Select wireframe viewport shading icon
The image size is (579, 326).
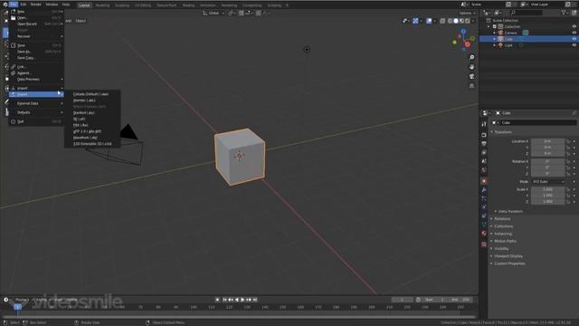tap(450, 21)
